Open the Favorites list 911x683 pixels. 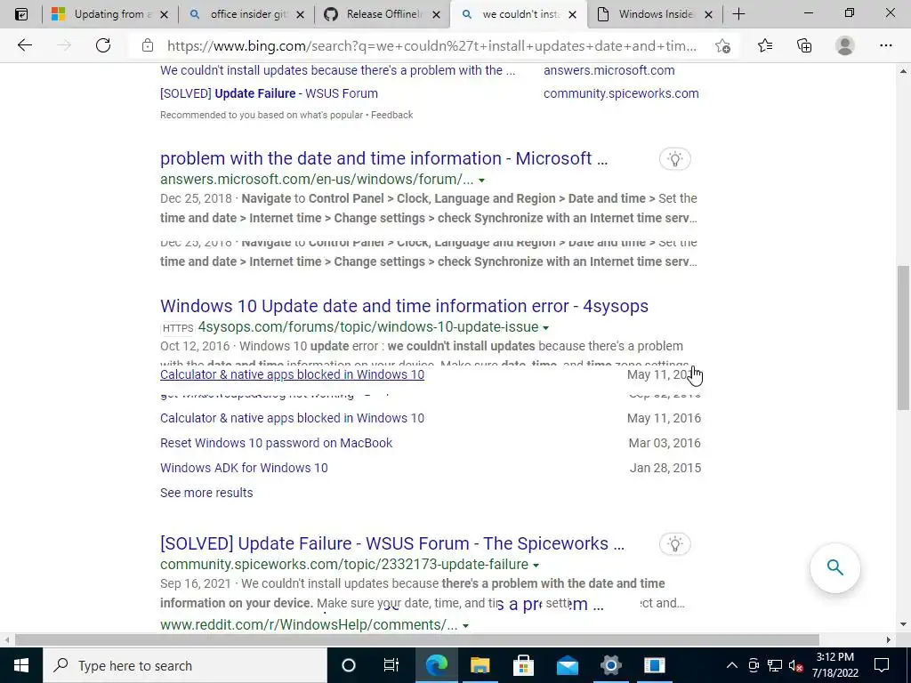click(x=765, y=45)
